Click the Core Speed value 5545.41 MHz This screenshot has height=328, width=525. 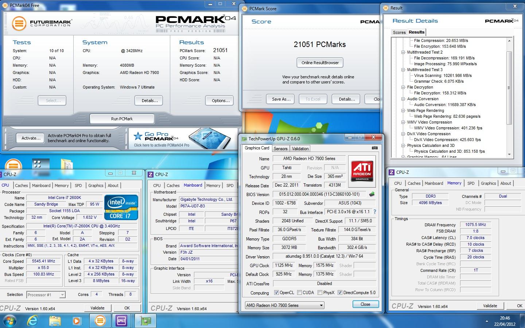pyautogui.click(x=44, y=261)
